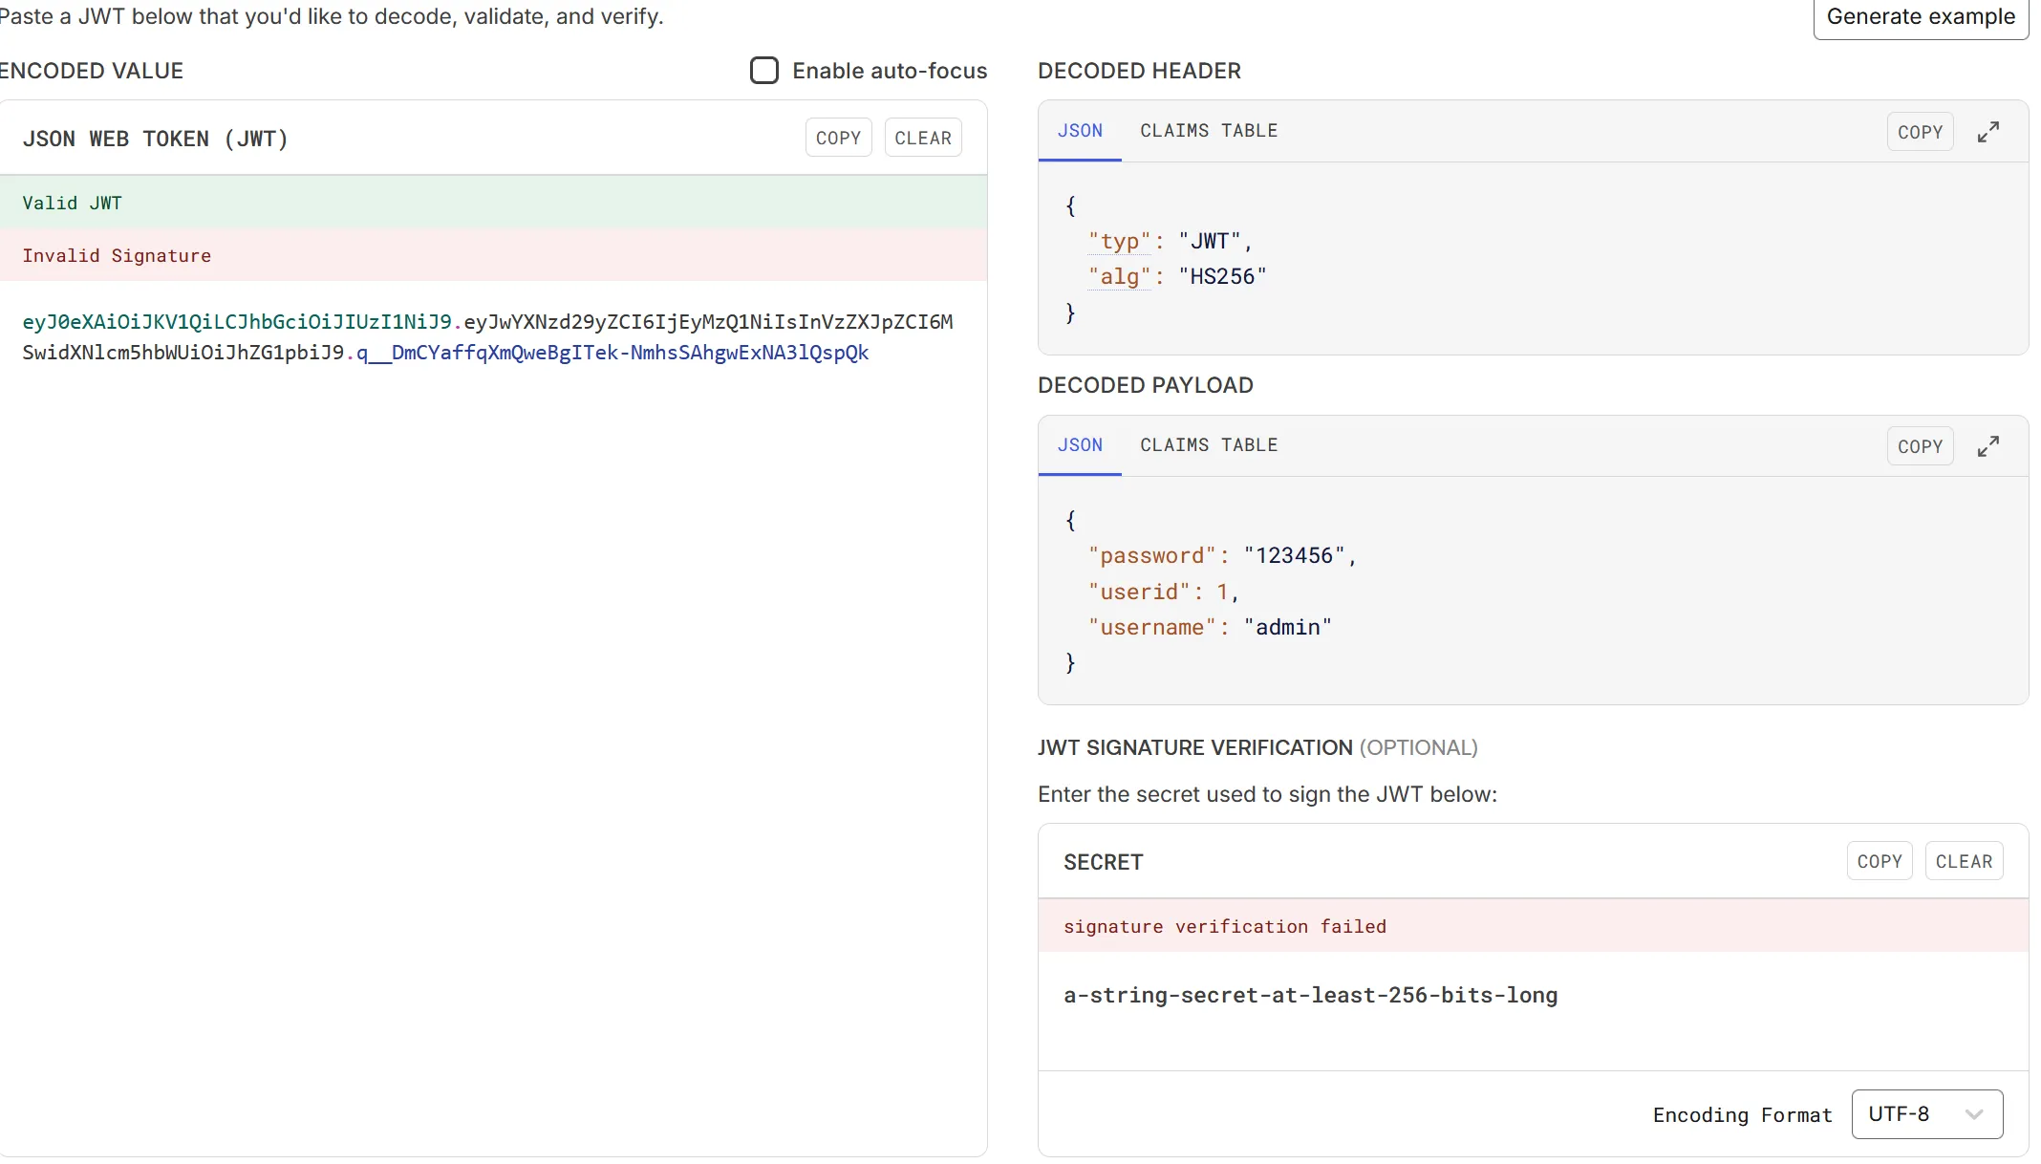Select the JSON tab in Decoded Payload
This screenshot has width=2041, height=1164.
[x=1080, y=445]
